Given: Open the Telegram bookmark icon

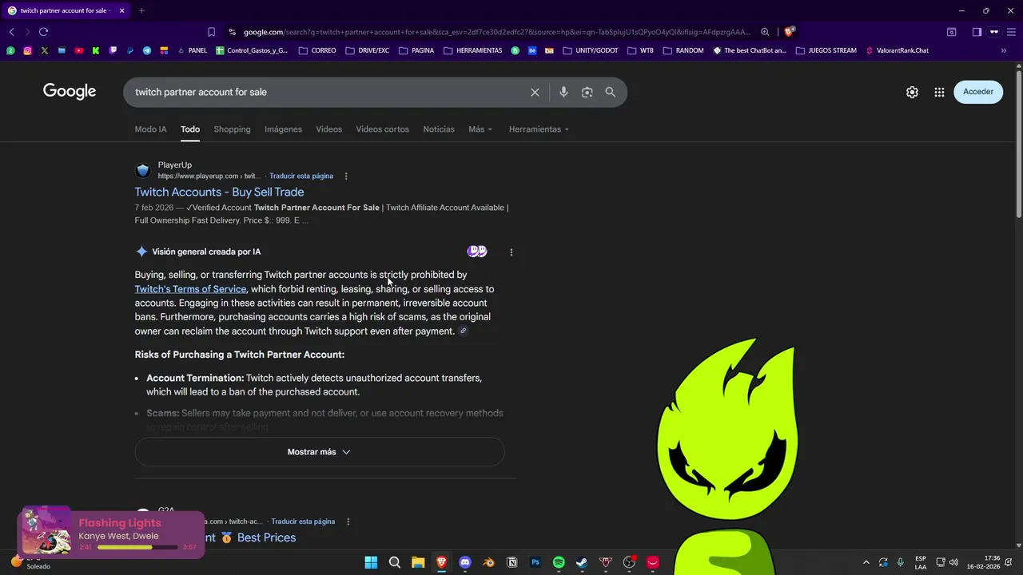Looking at the screenshot, I should [x=147, y=50].
